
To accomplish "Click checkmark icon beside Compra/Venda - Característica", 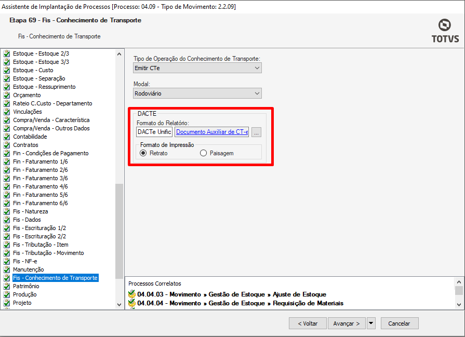I will (x=7, y=120).
